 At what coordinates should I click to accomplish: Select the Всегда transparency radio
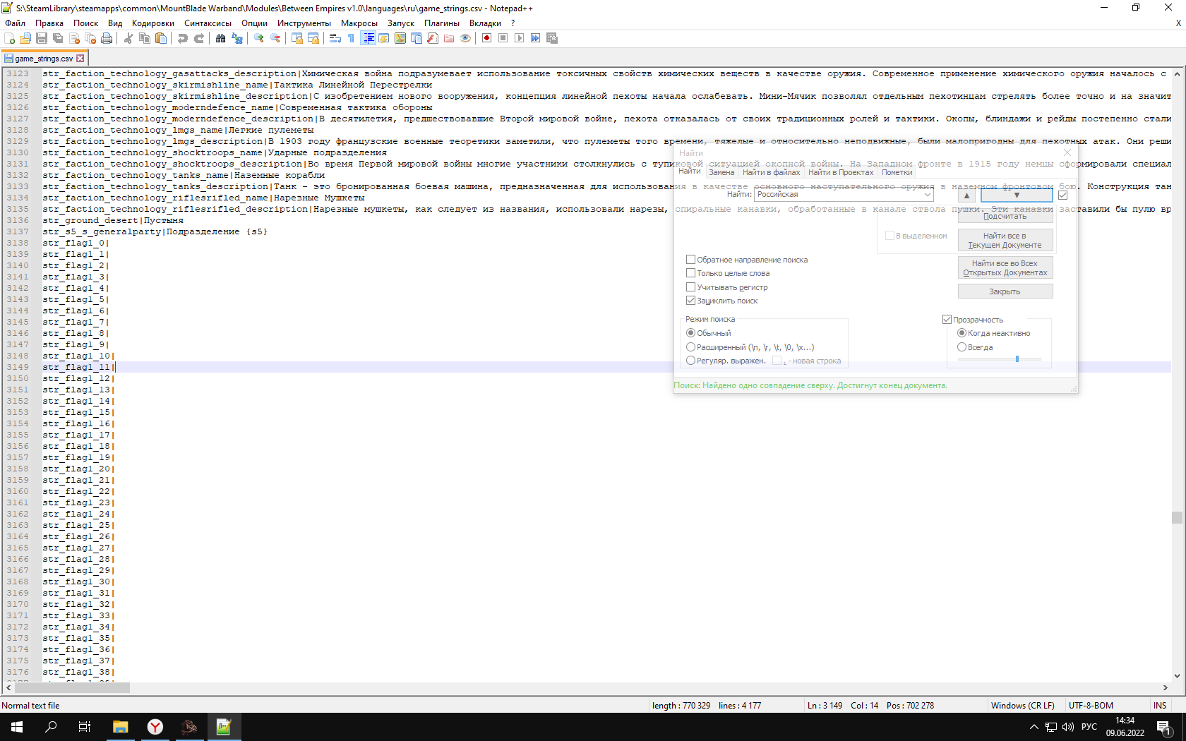962,347
